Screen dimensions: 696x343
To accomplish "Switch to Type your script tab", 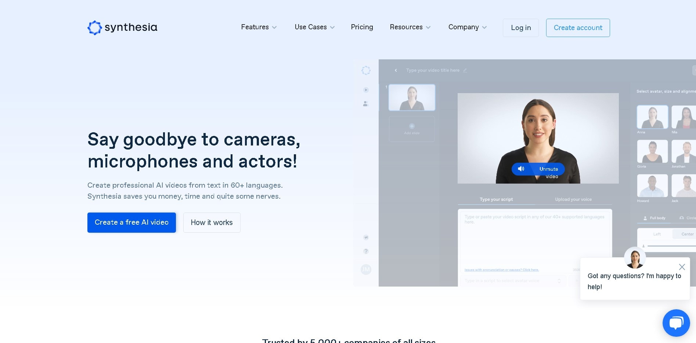I will 496,199.
